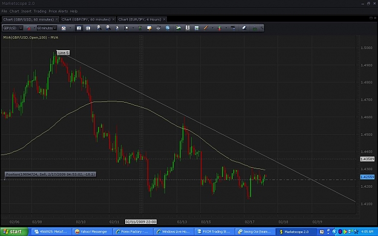This screenshot has width=378, height=236.
Task: Open the Help menu
Action: (x=74, y=11)
